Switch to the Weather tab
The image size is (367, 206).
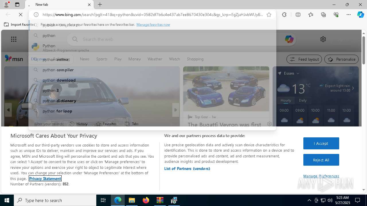[155, 59]
